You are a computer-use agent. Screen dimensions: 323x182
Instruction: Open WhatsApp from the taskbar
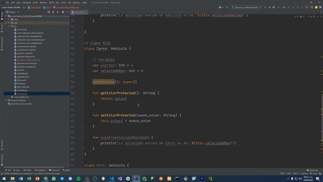pos(54,178)
